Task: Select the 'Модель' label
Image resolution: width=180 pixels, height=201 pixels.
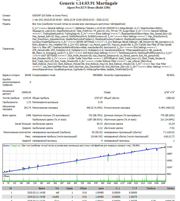Action: [x=6, y=24]
